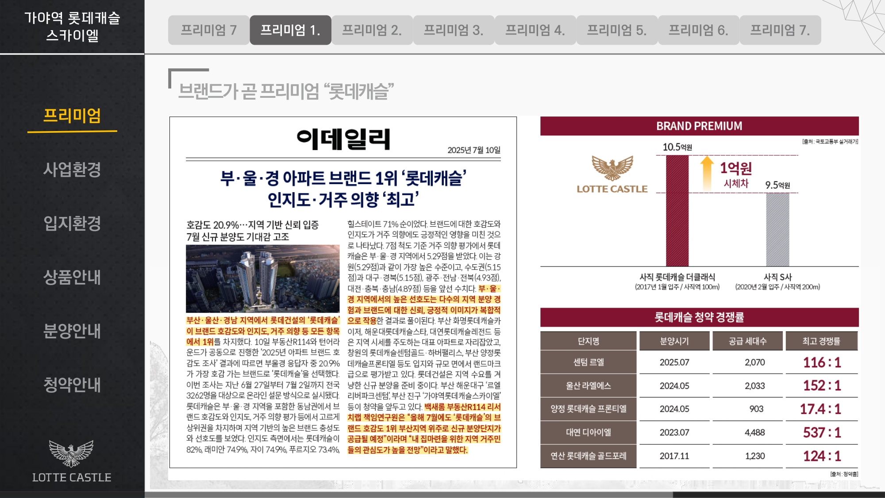885x498 pixels.
Task: Open the 프리미엄 2. tab
Action: pos(372,30)
